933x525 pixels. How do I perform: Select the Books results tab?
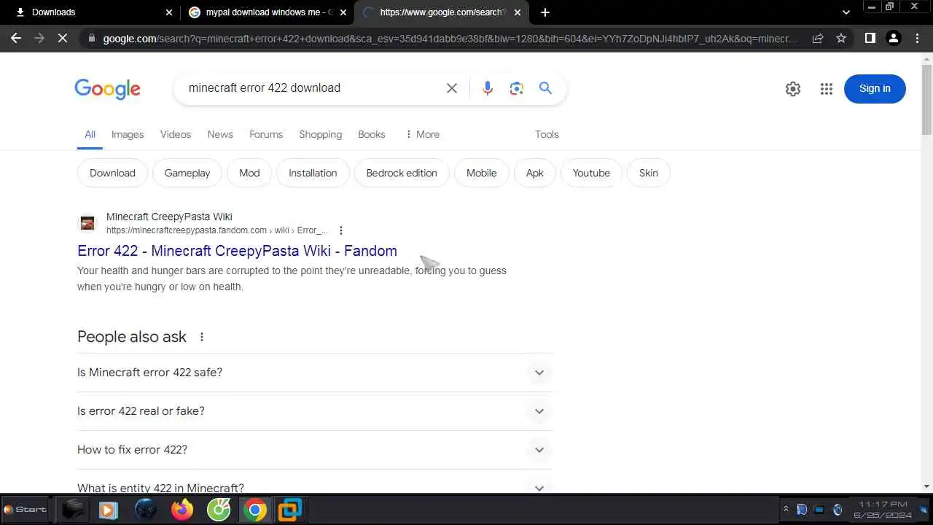point(372,134)
